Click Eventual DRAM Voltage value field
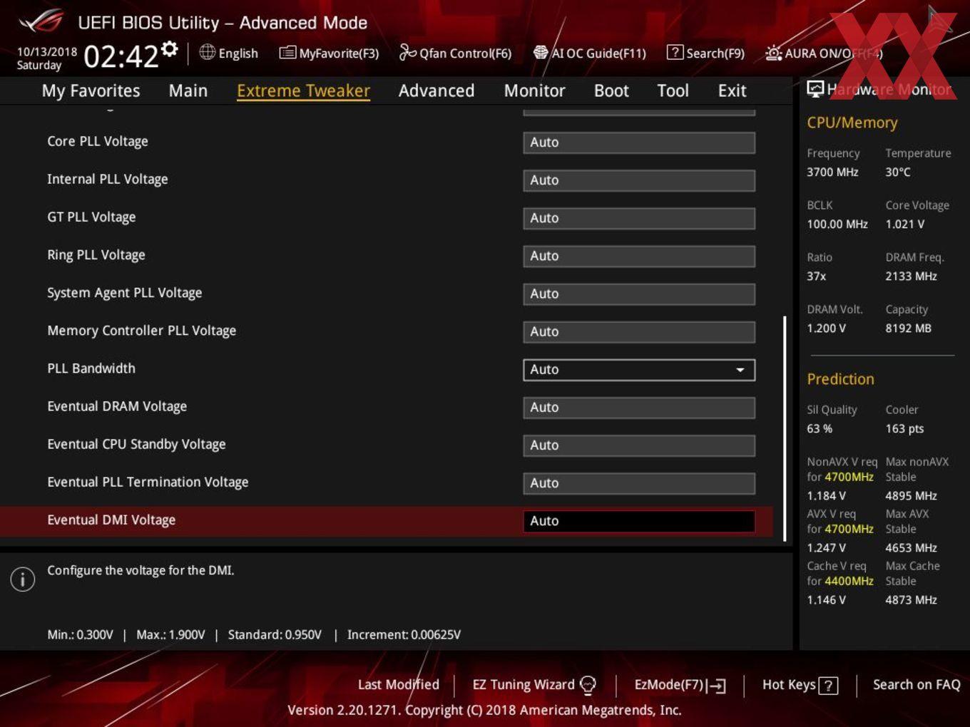The height and width of the screenshot is (727, 970). (639, 407)
